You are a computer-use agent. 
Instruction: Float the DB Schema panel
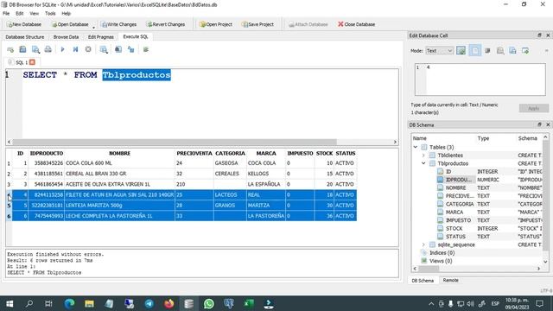point(539,124)
